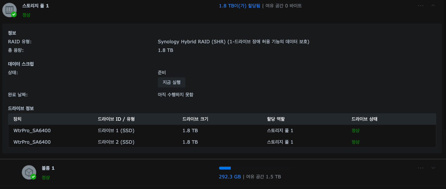This screenshot has height=189, width=446.
Task: Click the 볼륨 1 blue usage bar
Action: [225, 168]
